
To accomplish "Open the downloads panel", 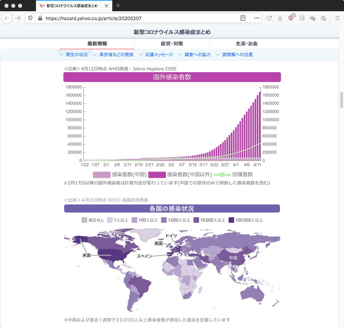I will pyautogui.click(x=280, y=18).
